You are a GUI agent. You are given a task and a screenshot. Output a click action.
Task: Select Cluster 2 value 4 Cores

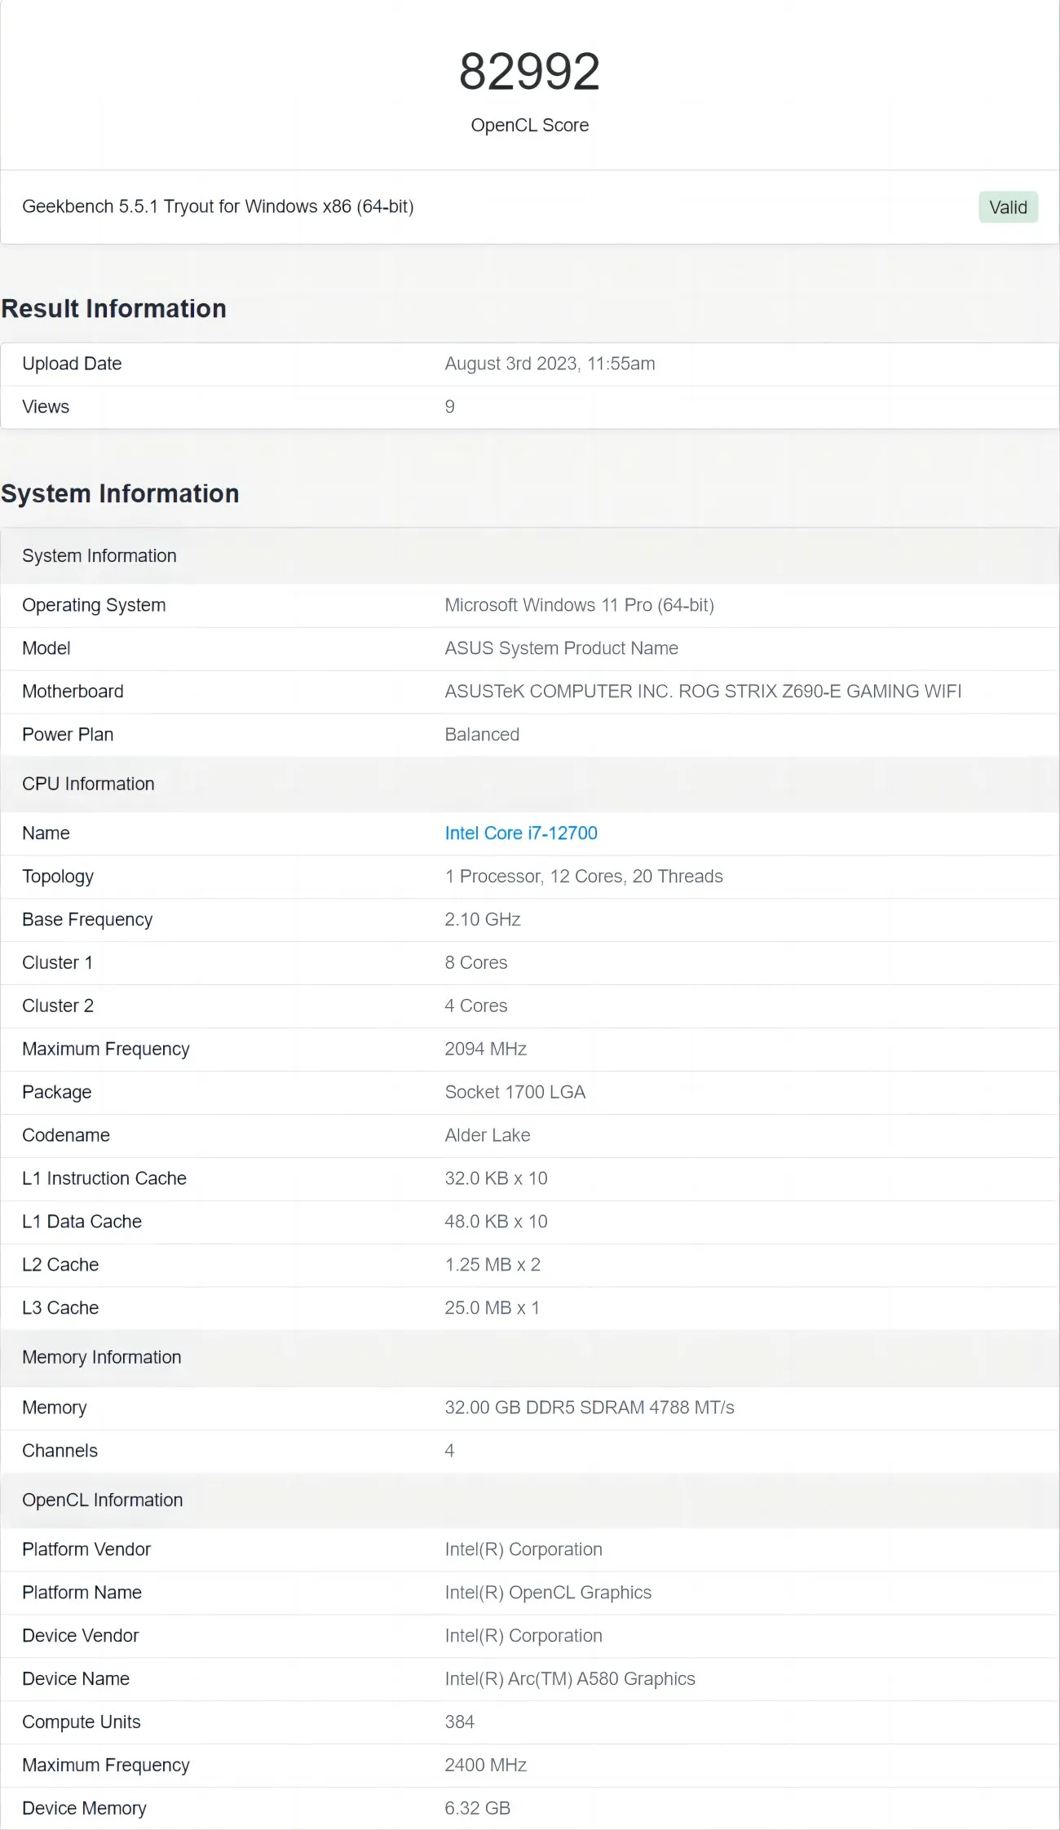(476, 1006)
